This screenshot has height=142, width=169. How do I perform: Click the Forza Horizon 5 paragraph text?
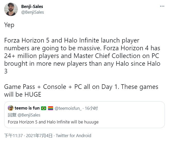[x=82, y=56]
